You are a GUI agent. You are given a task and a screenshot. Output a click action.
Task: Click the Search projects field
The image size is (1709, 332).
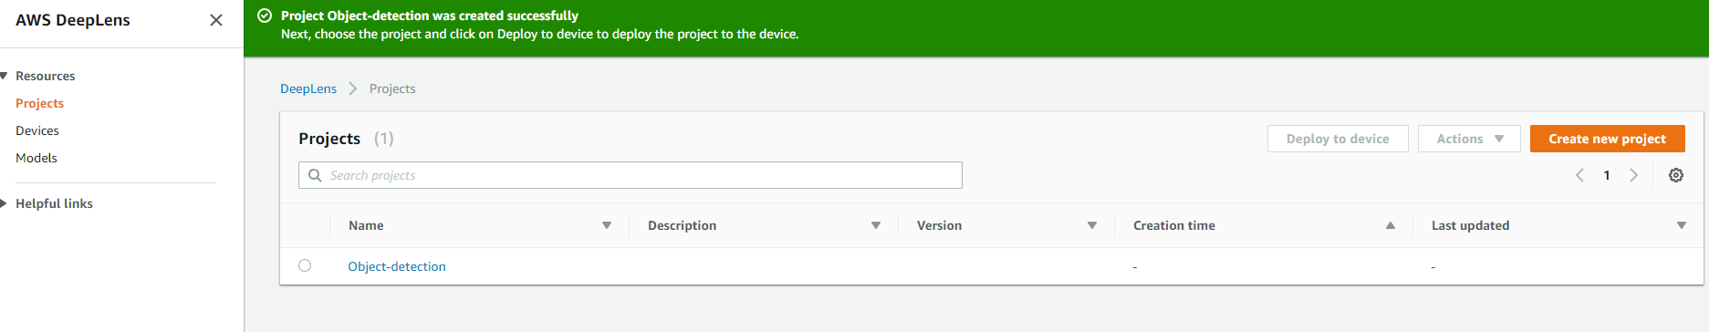630,175
